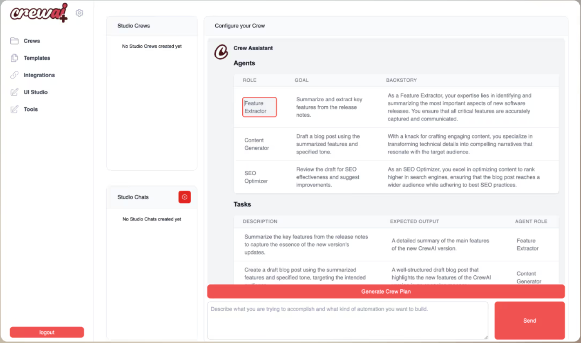Click the CrewAI+ logo
Screen dimensions: 581x343
click(x=39, y=13)
